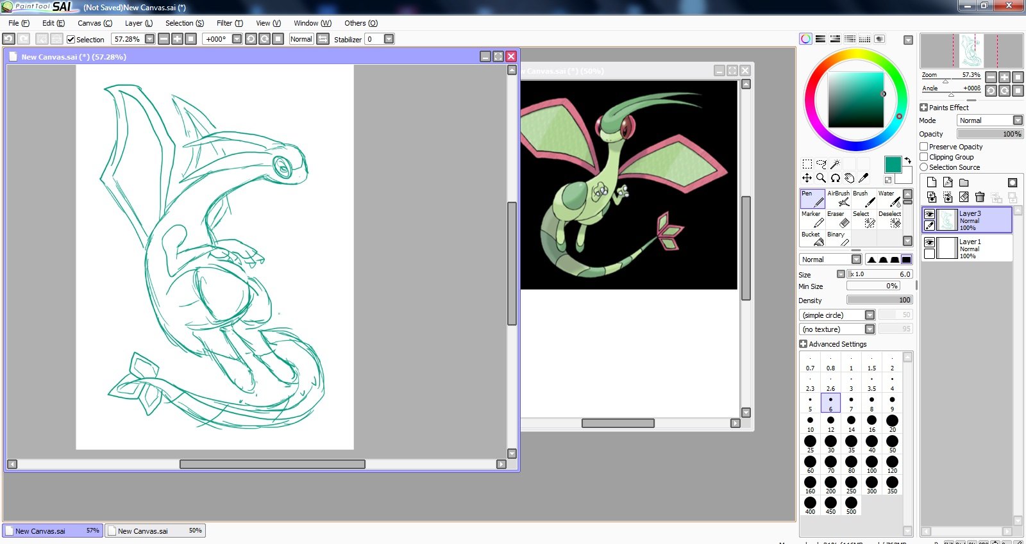Click the undo arrow in toolbar
The width and height of the screenshot is (1026, 544).
click(x=8, y=39)
